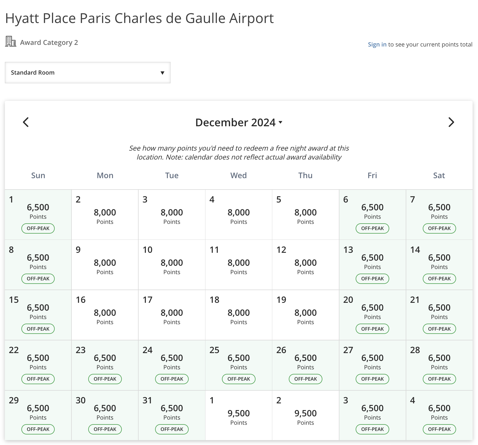Select December 7 off-peak cell
The image size is (478, 445).
pyautogui.click(x=439, y=215)
